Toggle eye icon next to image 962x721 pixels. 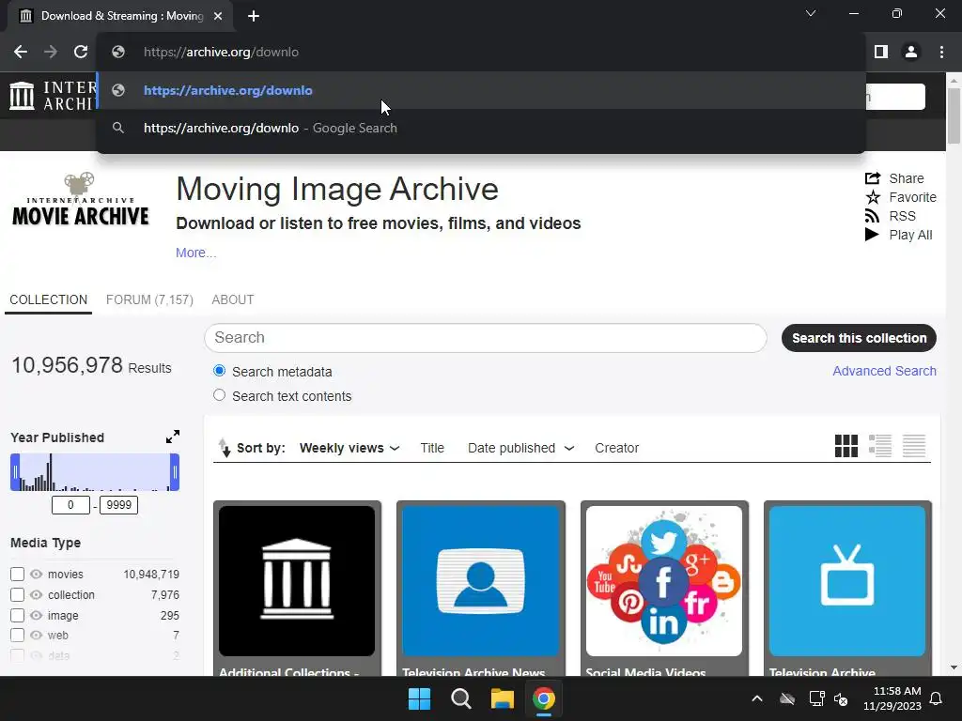37,615
